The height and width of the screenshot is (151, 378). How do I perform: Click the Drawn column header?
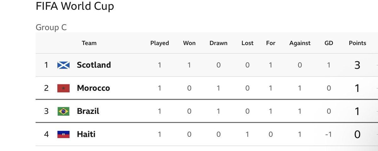click(x=218, y=43)
